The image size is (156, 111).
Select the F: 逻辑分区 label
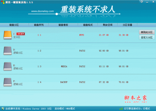tap(18, 84)
